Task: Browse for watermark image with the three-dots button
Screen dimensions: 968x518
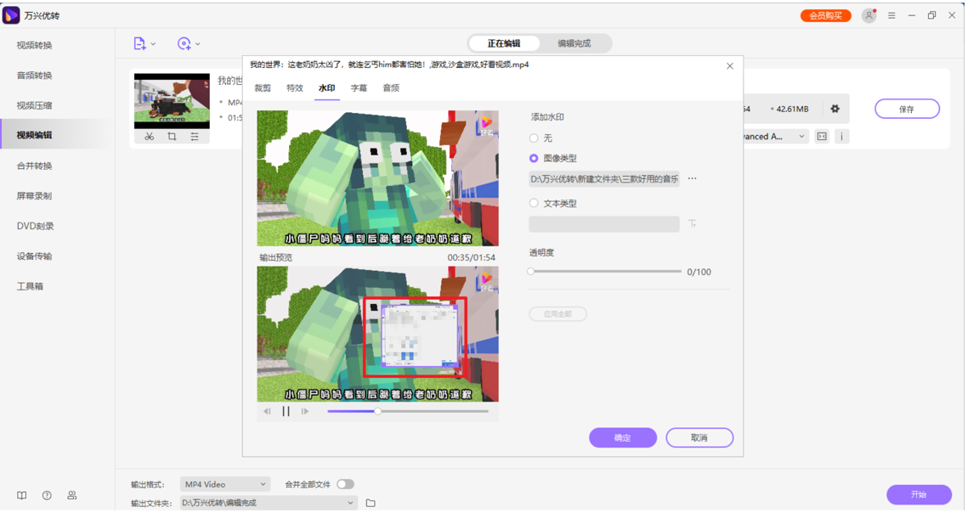Action: click(692, 179)
